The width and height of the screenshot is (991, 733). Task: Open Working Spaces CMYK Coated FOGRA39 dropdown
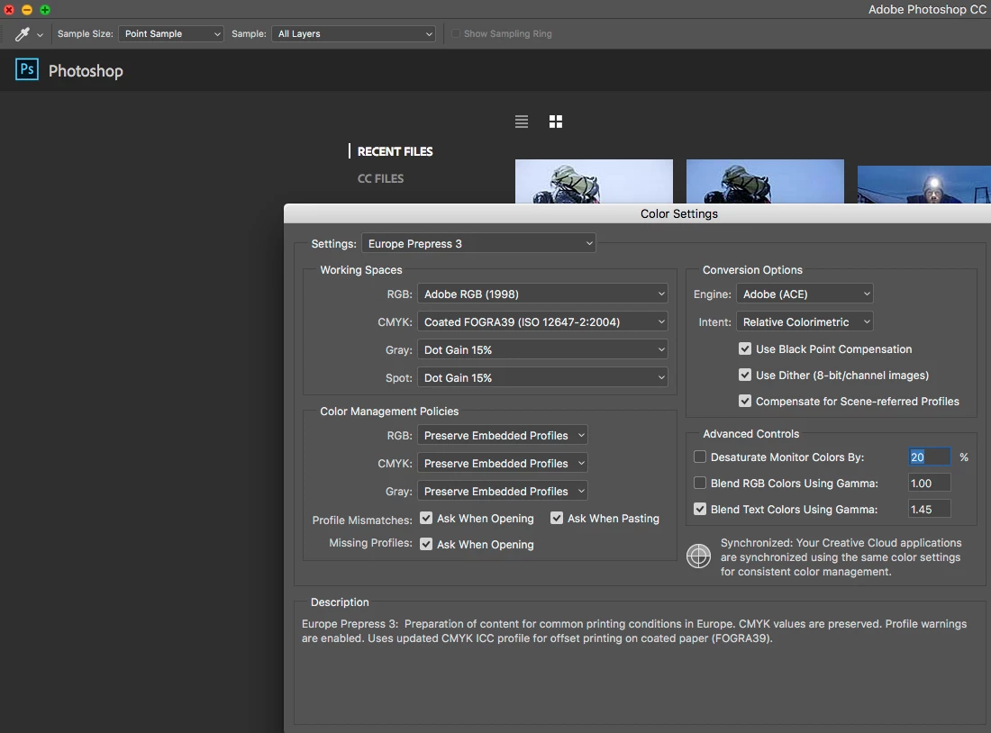pos(542,321)
